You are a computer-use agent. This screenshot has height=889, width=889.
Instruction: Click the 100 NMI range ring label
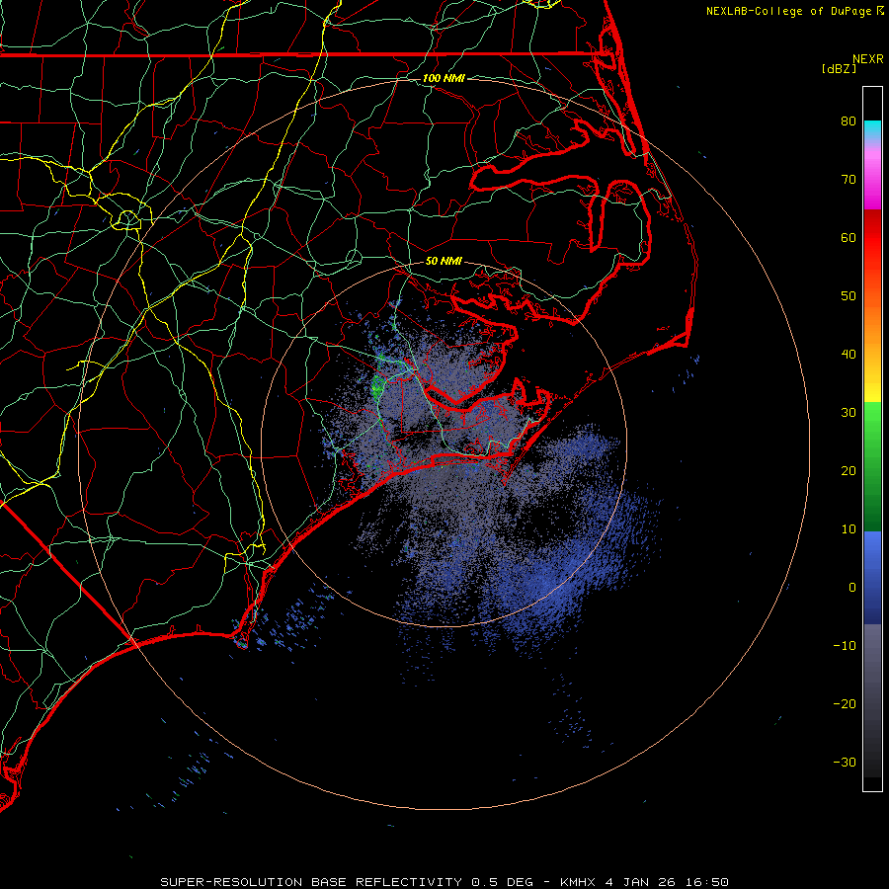(444, 78)
